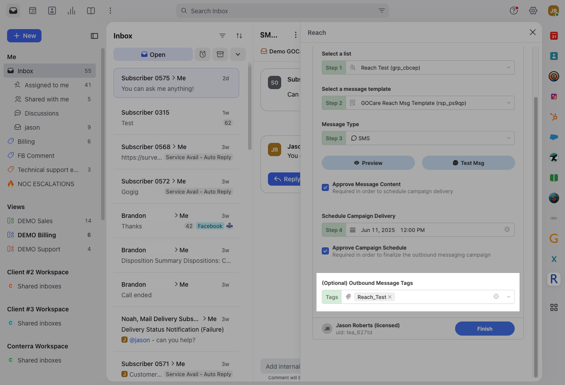Open Shared inboxes under Client #2 Workspace
This screenshot has width=565, height=385.
(x=49, y=286)
